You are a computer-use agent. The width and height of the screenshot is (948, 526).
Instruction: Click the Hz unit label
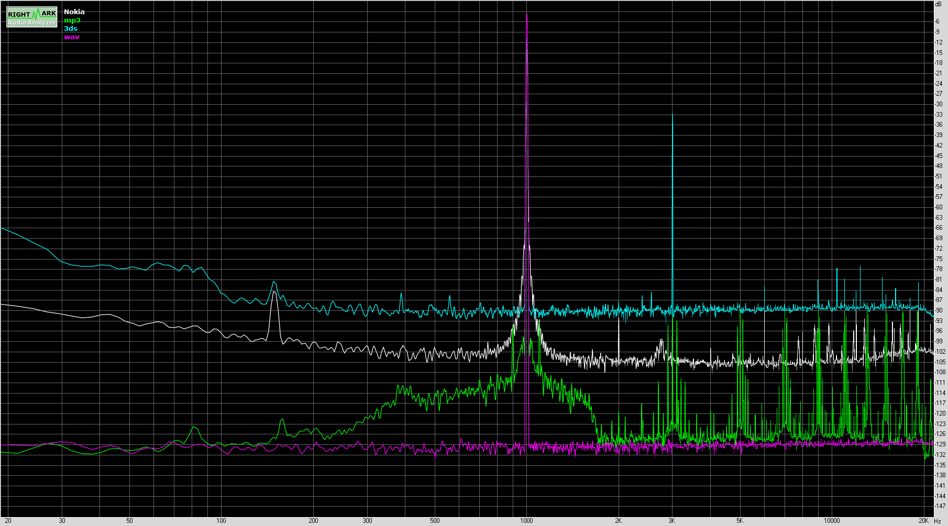coord(938,521)
